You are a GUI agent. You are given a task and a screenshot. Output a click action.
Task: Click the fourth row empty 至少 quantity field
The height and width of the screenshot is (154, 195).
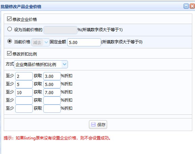(x=24, y=101)
